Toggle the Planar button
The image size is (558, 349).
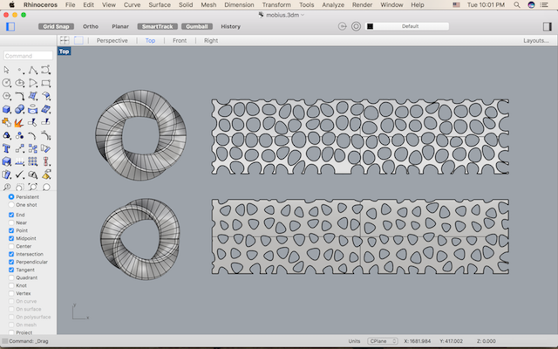click(x=120, y=26)
